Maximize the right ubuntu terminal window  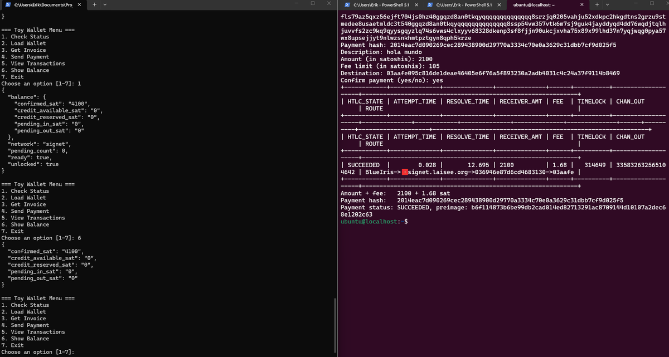(x=652, y=4)
